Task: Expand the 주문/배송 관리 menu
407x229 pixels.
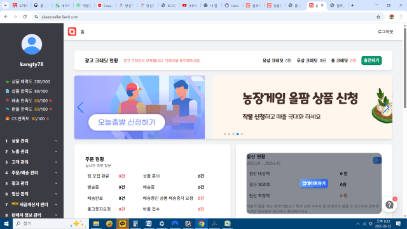Action: [x=32, y=173]
